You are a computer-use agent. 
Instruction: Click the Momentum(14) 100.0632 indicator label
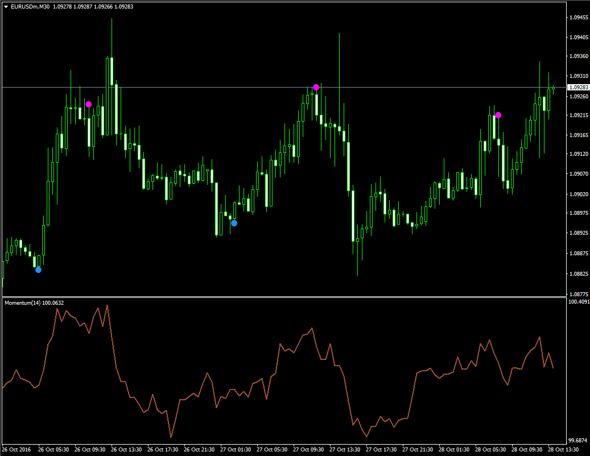tap(34, 302)
